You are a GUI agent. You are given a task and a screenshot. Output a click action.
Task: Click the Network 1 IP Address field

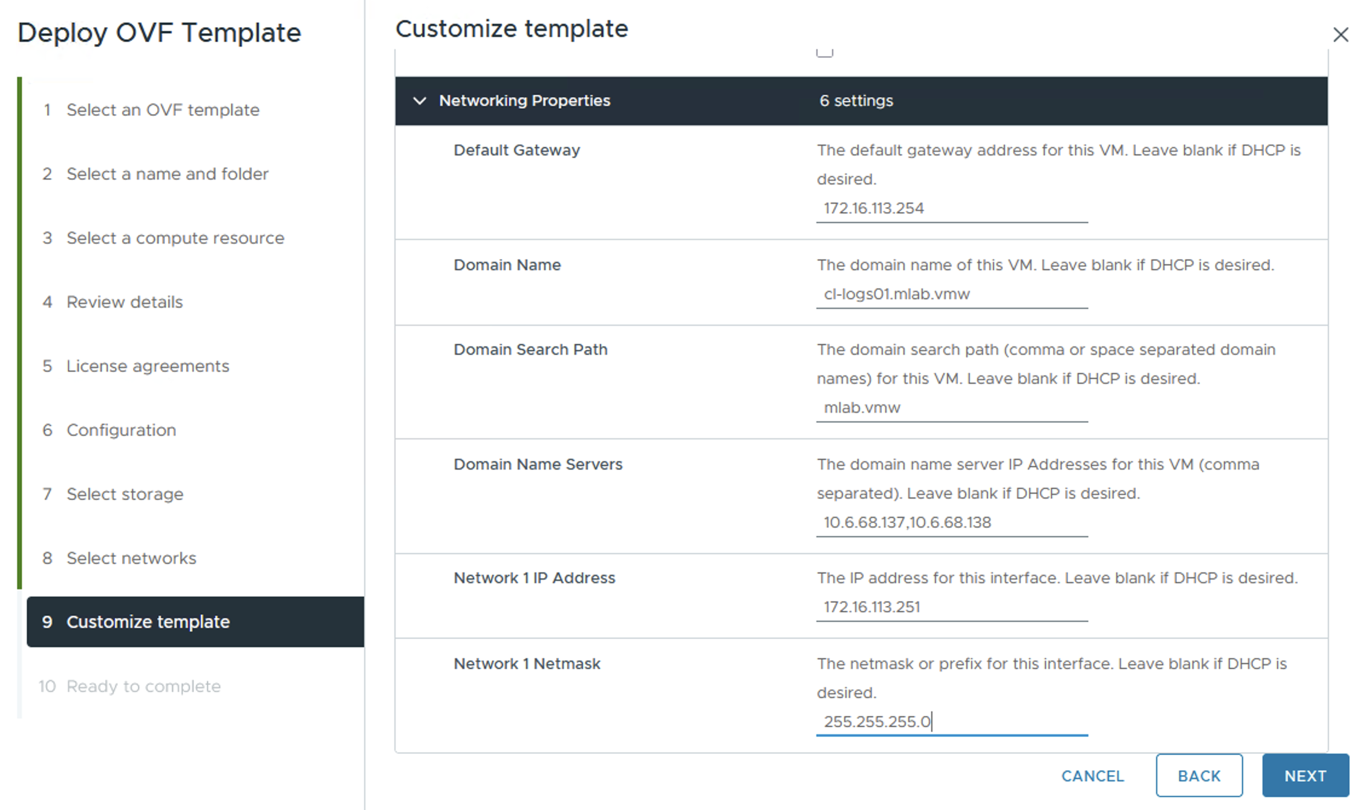[x=951, y=607]
